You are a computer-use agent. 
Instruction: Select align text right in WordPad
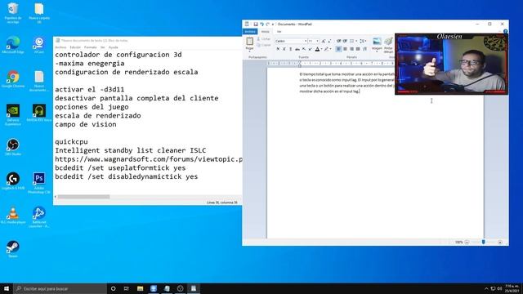[x=351, y=49]
